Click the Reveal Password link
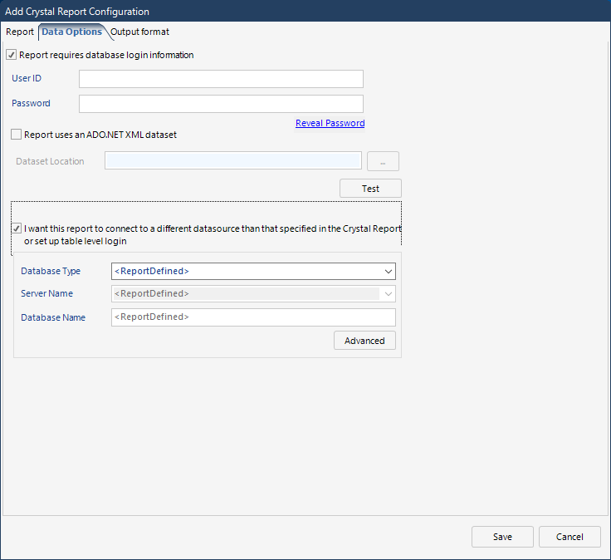 click(330, 123)
